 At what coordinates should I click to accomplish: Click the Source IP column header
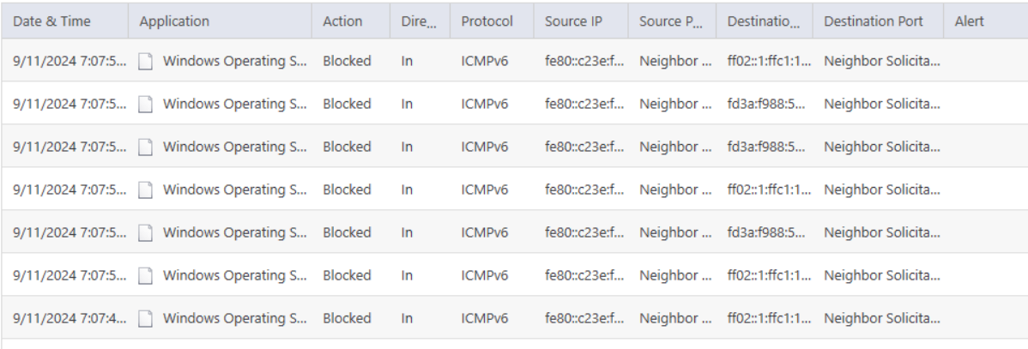(573, 21)
